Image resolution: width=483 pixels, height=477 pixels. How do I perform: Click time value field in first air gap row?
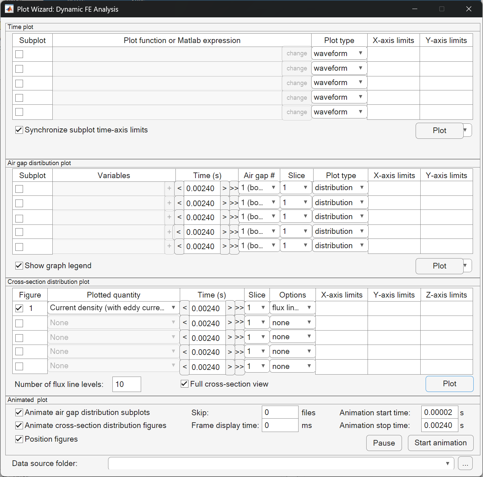coord(202,188)
